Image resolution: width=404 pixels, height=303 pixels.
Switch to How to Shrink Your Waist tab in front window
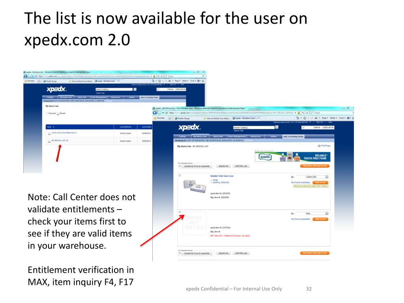point(217,118)
